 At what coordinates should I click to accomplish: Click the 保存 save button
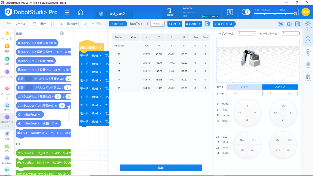pyautogui.click(x=40, y=24)
